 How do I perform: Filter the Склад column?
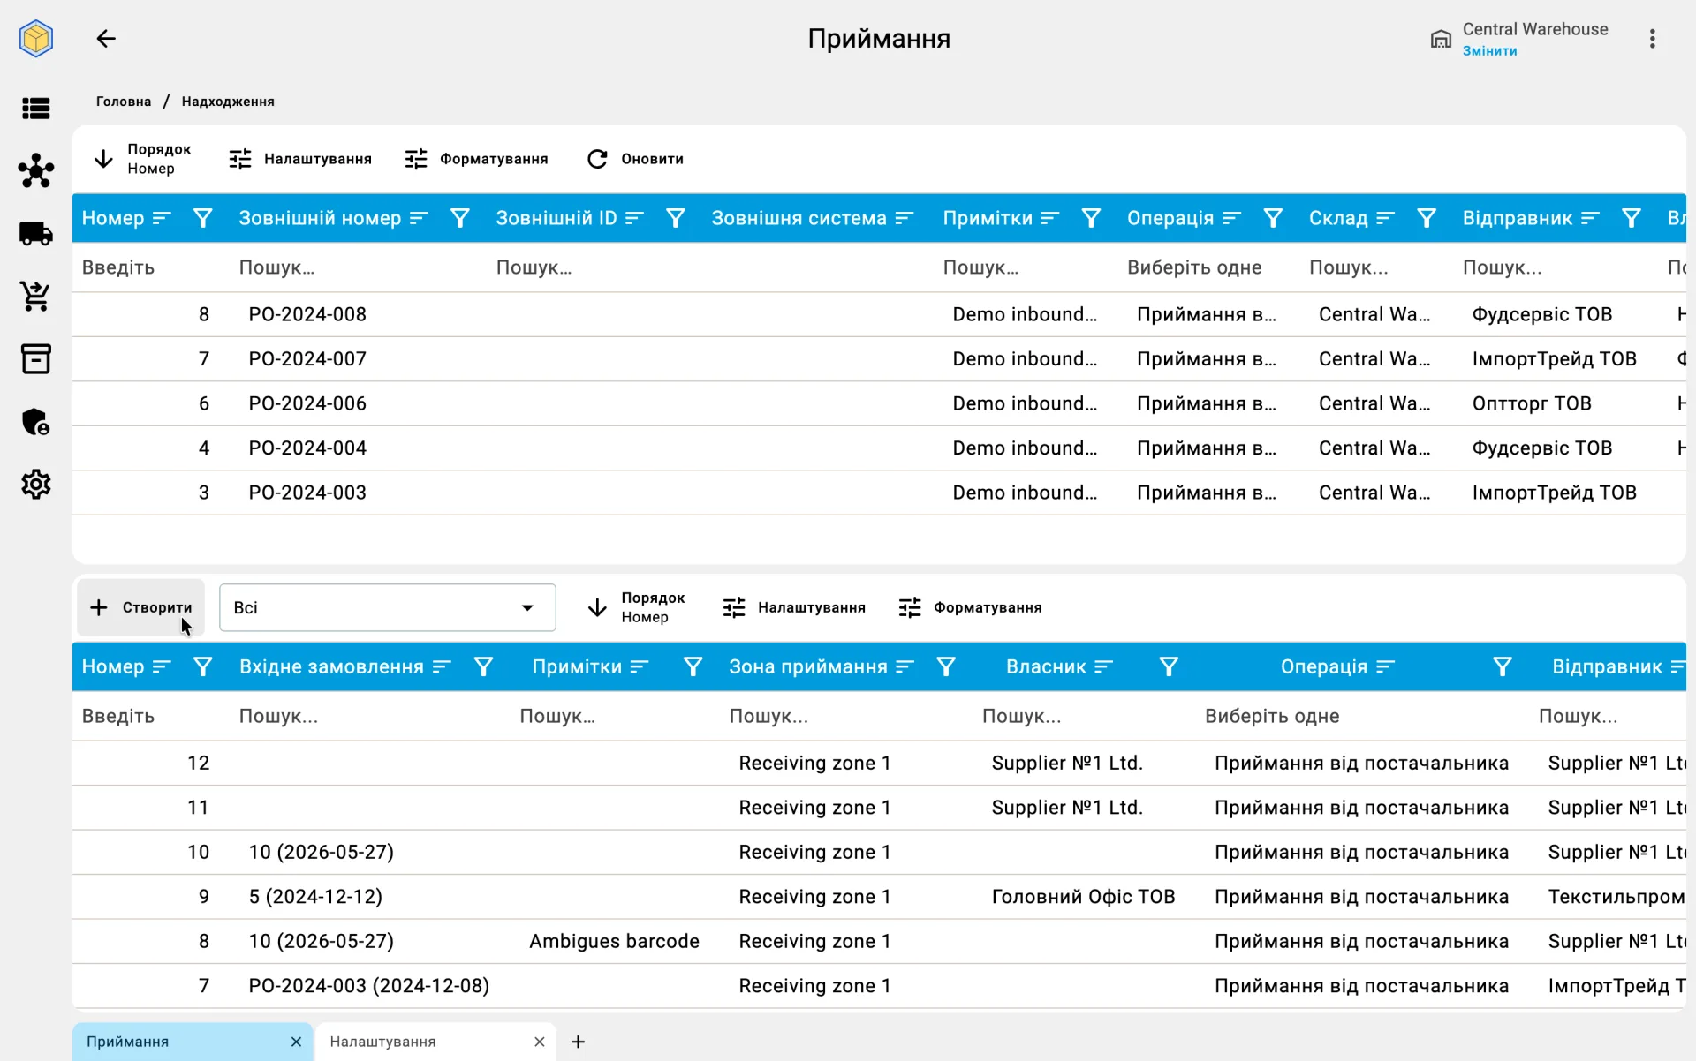click(x=1426, y=218)
